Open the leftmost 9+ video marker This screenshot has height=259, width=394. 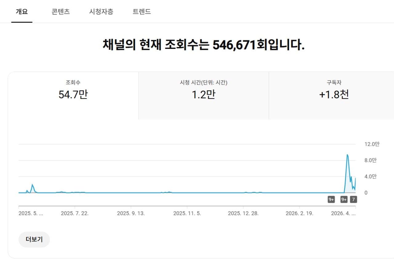tap(331, 200)
